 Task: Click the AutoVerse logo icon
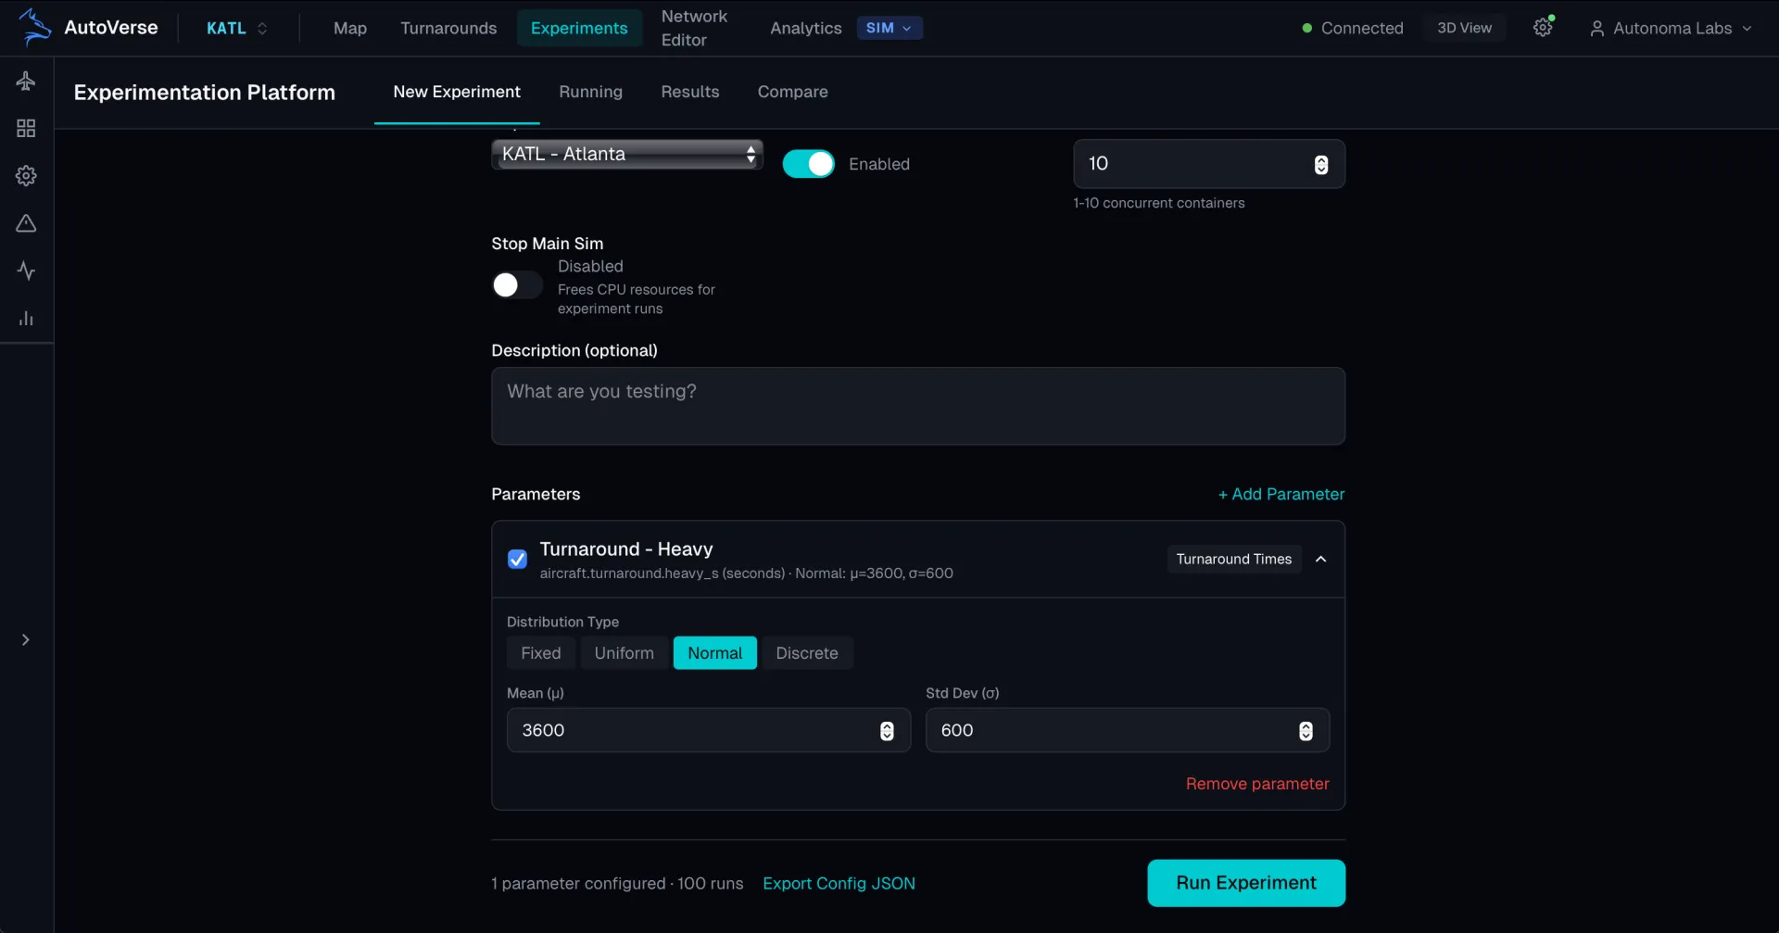34,27
